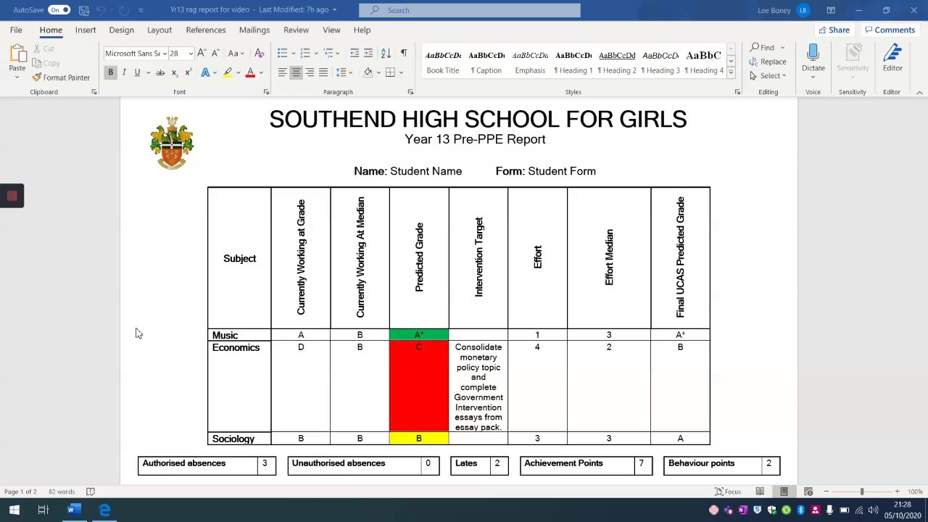928x522 pixels.
Task: Click the Share button
Action: [834, 30]
